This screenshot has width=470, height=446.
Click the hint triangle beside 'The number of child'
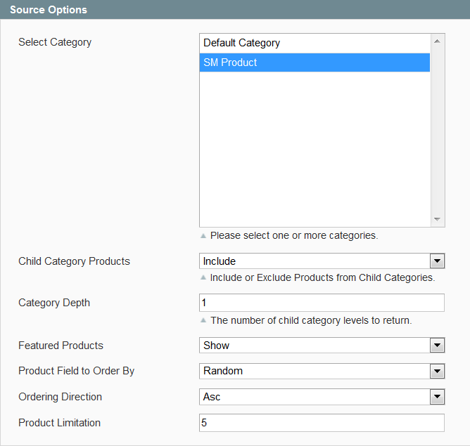(203, 320)
